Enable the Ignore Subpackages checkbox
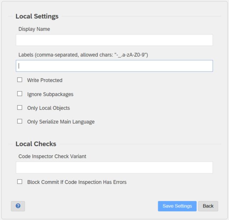Screen dimensions: 229x220 pos(20,94)
